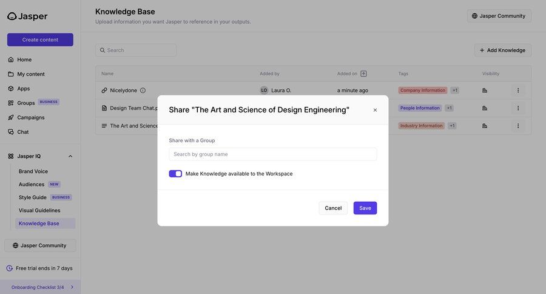Click the +1 badge beside Company Information
Screen dimensions: 546x294
click(x=455, y=91)
